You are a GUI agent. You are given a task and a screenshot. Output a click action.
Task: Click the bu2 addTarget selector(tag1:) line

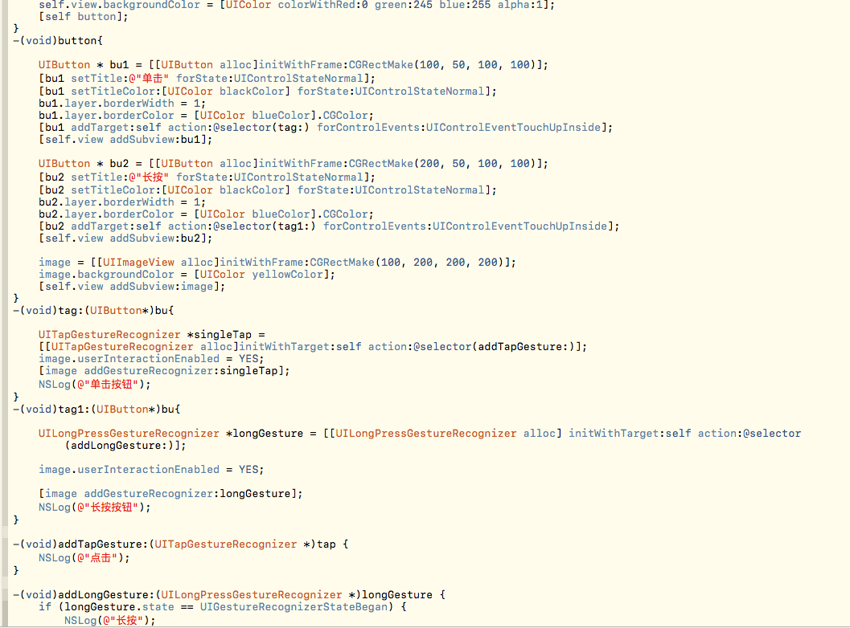point(329,226)
